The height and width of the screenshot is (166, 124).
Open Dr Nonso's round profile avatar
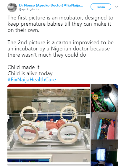pyautogui.click(x=12, y=7)
